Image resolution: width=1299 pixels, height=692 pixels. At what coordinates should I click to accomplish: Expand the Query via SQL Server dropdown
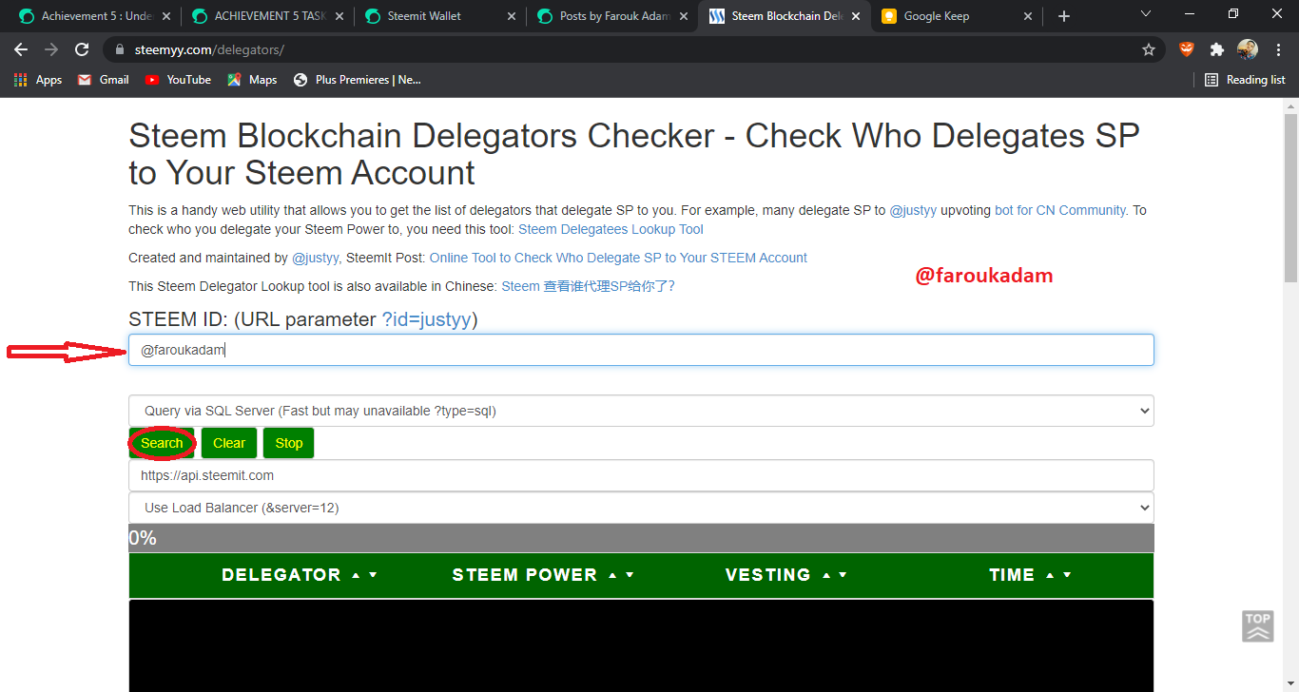(641, 411)
